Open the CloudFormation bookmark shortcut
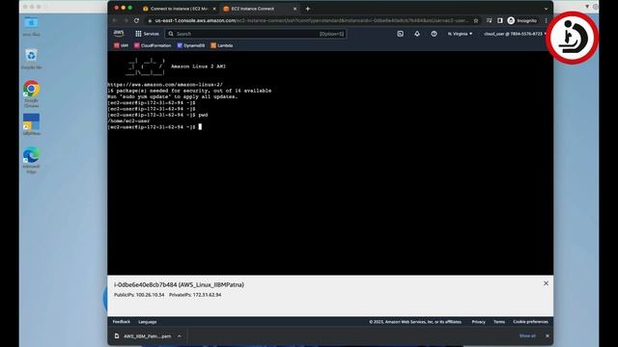 [153, 45]
